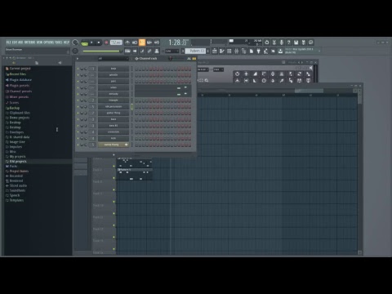
Task: Expand Mixer presets in the browser
Action: (17, 97)
